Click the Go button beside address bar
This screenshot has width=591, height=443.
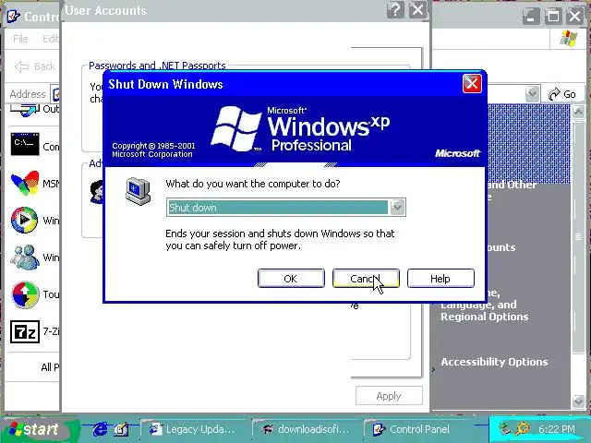point(562,94)
